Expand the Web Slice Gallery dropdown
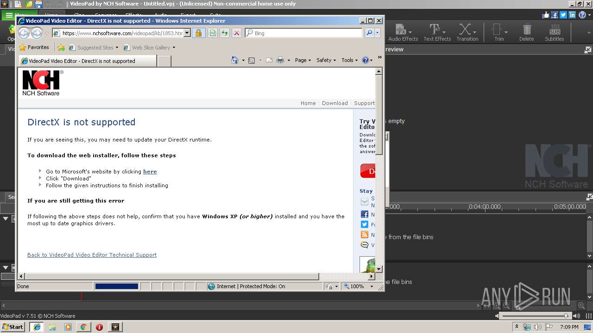Viewport: 593px width, 333px height. (174, 47)
